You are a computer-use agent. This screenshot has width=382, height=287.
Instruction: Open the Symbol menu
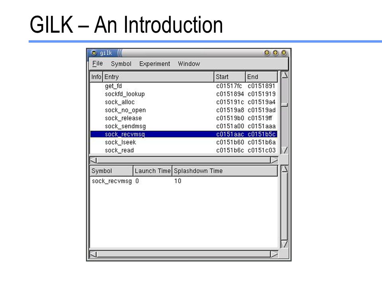click(121, 64)
